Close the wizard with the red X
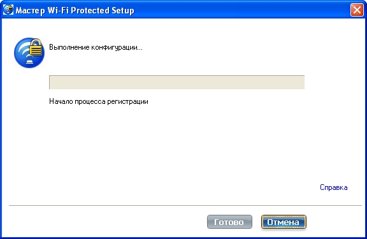Image resolution: width=367 pixels, height=239 pixels. (357, 10)
